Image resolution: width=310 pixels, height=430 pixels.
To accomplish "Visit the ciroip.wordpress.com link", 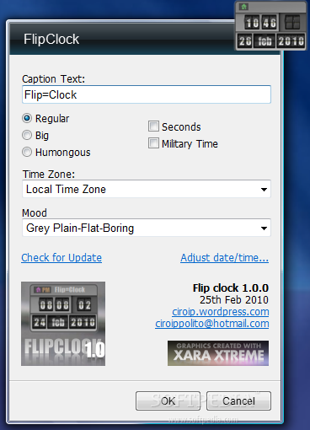I will 221,312.
